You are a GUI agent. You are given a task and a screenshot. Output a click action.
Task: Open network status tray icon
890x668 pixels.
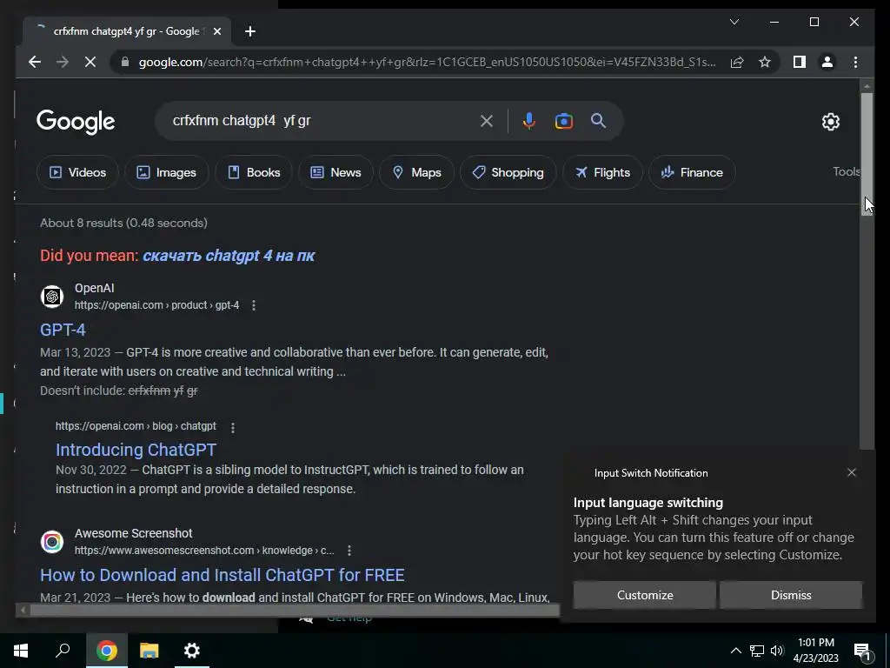[x=757, y=651]
